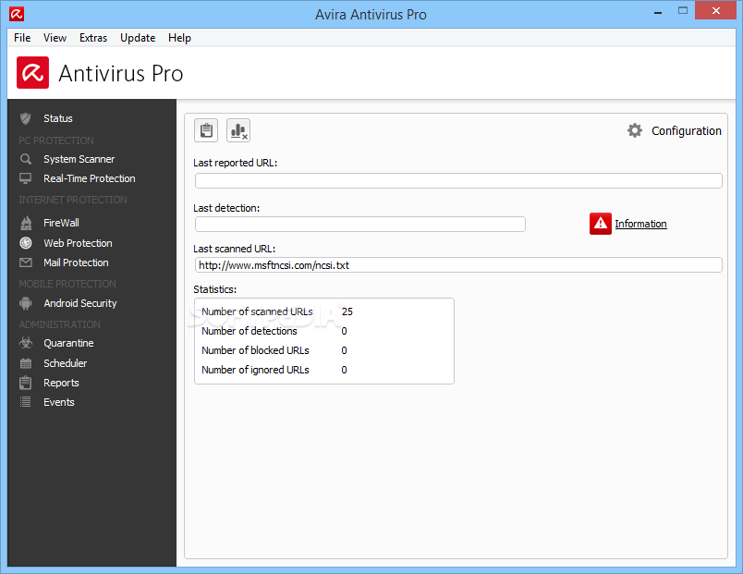Viewport: 743px width, 574px height.
Task: Click the Reports clipboard icon in sidebar
Action: coord(26,383)
